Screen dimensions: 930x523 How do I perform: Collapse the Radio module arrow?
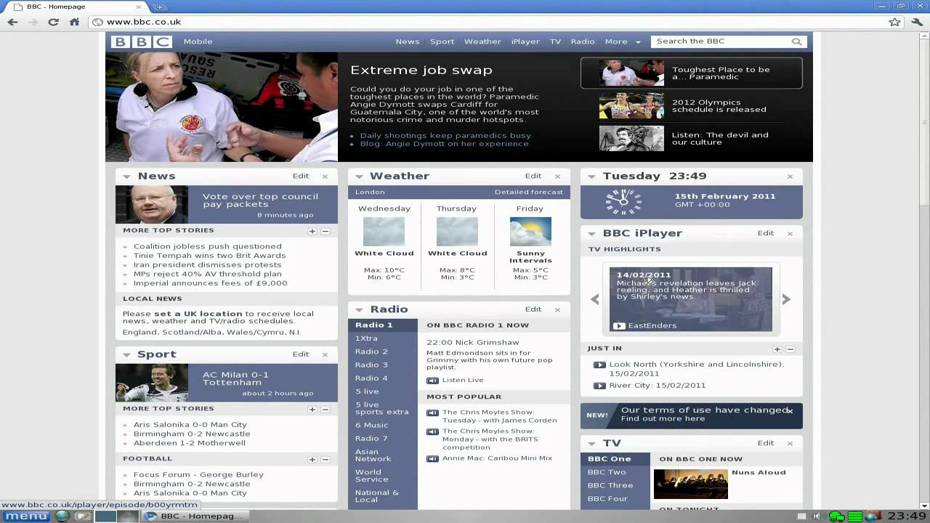pyautogui.click(x=359, y=310)
